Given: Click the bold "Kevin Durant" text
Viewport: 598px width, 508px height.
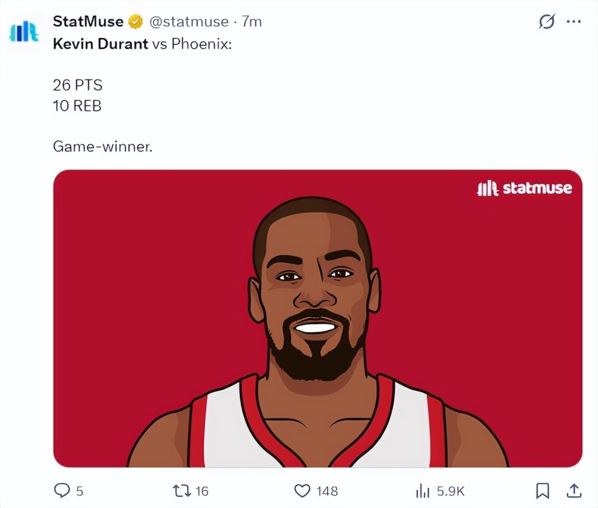Looking at the screenshot, I should pos(100,44).
